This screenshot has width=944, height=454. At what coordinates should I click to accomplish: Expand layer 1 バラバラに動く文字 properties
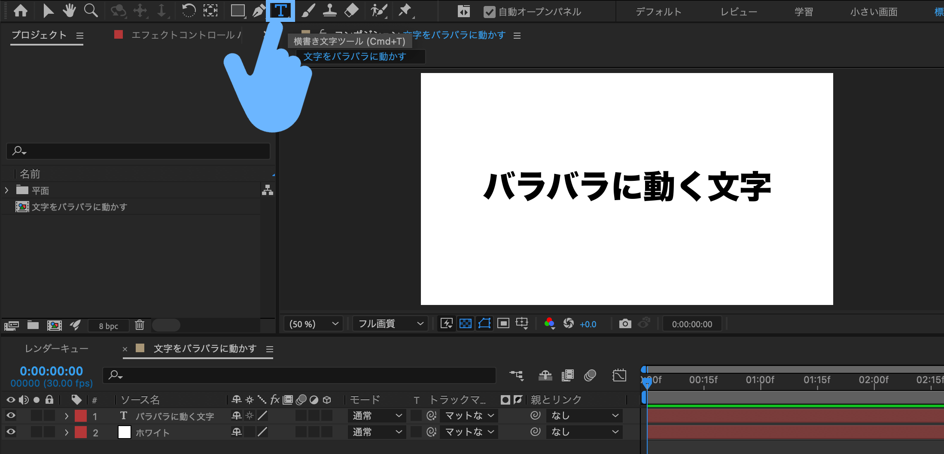[66, 416]
